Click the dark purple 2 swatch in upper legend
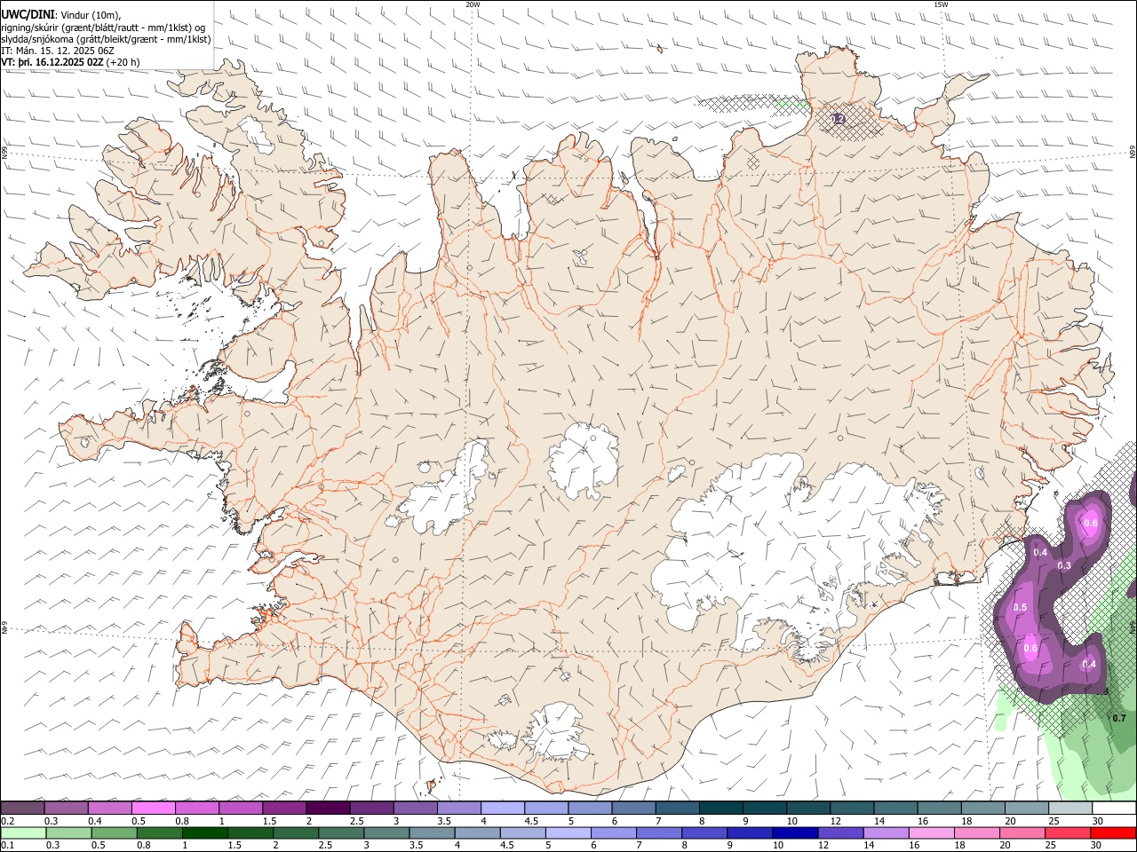1137x852 pixels. (x=328, y=809)
